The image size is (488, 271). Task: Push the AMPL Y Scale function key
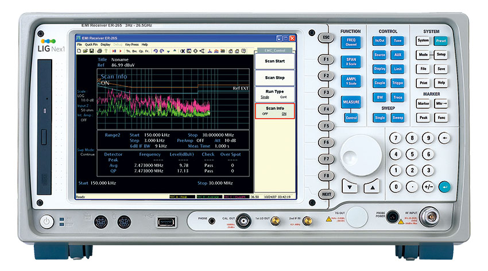tap(351, 81)
